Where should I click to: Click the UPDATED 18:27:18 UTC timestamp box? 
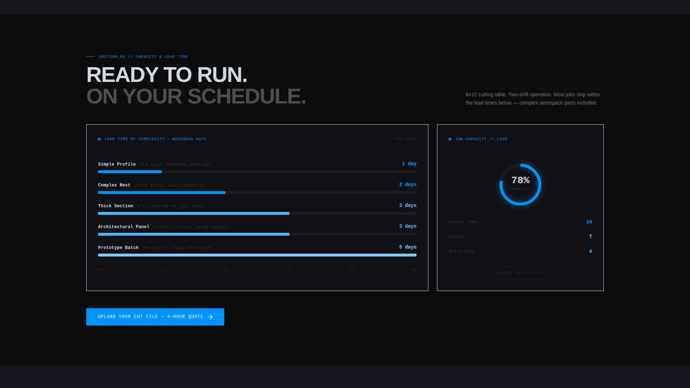pos(520,273)
